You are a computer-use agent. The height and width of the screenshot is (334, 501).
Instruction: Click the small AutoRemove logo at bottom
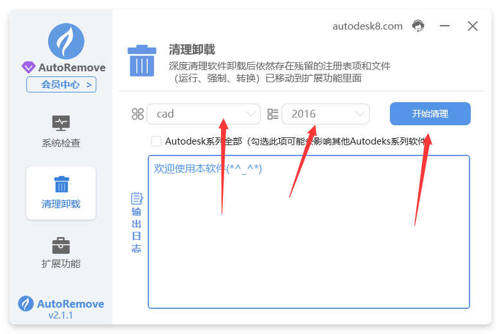pos(26,304)
